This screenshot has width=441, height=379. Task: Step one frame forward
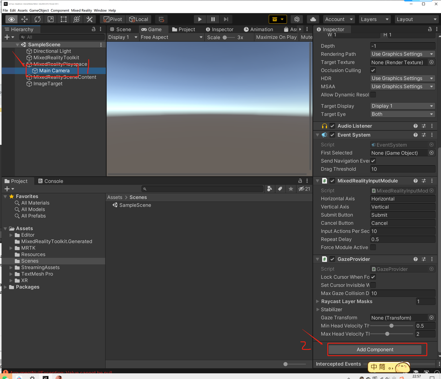(x=226, y=19)
